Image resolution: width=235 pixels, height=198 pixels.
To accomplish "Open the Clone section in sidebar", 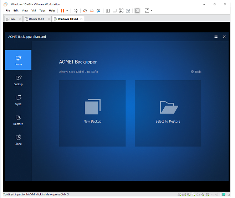I will 18,140.
